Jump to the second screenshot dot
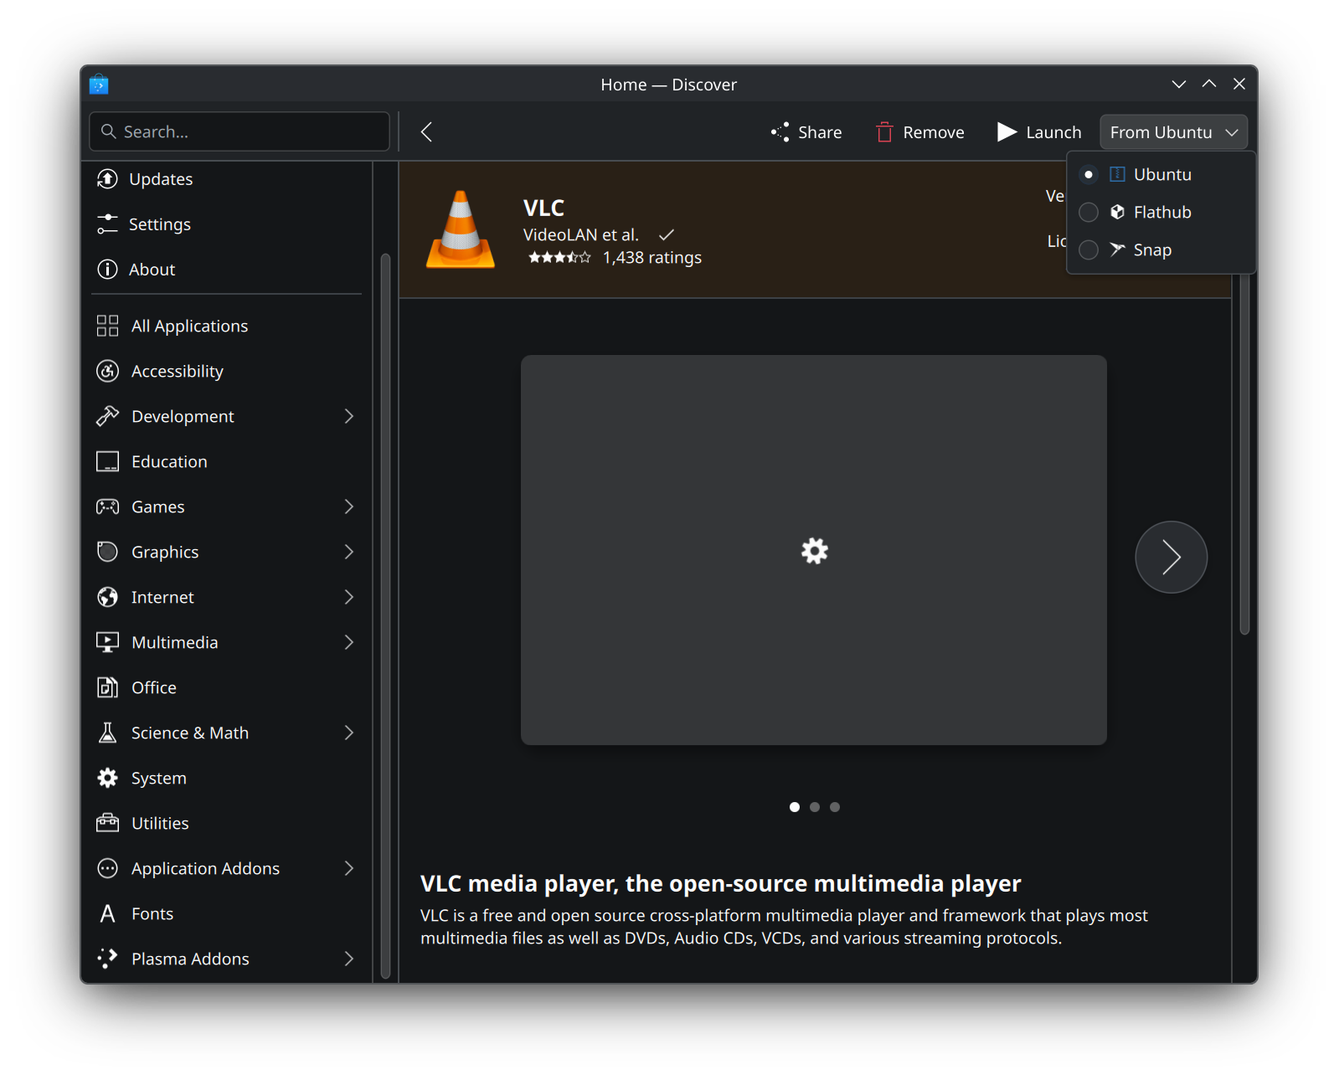The width and height of the screenshot is (1339, 1080). tap(814, 807)
